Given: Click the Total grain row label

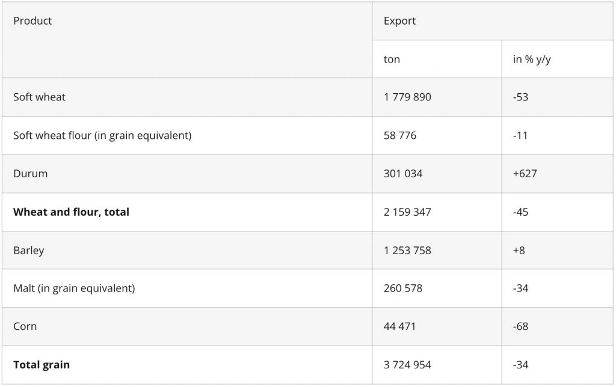Looking at the screenshot, I should (42, 365).
